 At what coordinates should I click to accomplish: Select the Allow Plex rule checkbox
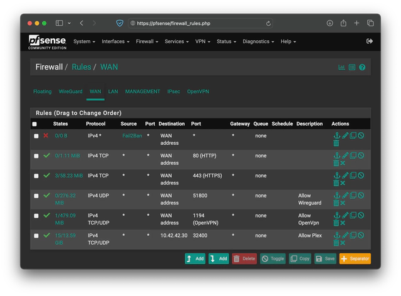click(x=36, y=236)
